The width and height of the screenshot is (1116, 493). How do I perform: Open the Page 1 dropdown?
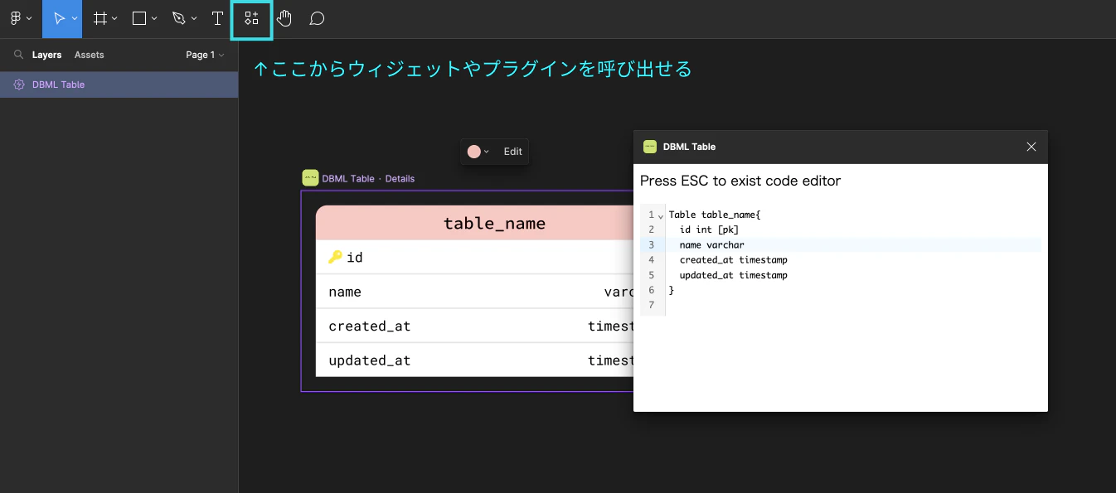point(205,55)
